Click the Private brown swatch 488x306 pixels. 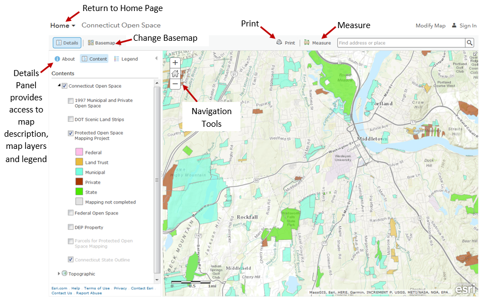79,181
